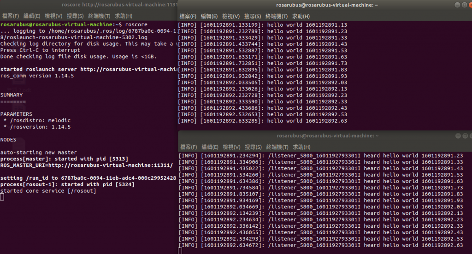Click listener log line timestamped [1601192892.436055]
Image resolution: width=472 pixels, height=254 pixels.
(321, 232)
